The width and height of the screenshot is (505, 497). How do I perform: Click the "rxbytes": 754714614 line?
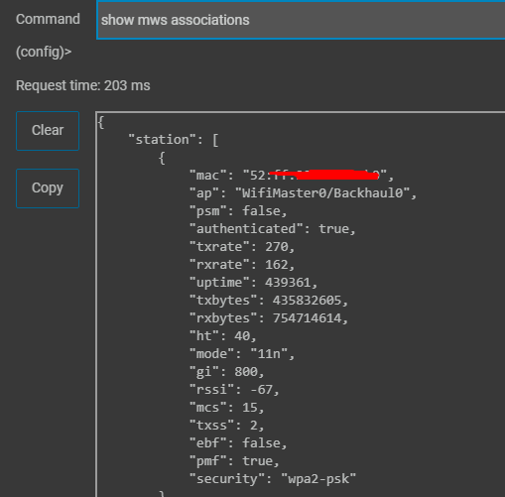click(x=269, y=318)
